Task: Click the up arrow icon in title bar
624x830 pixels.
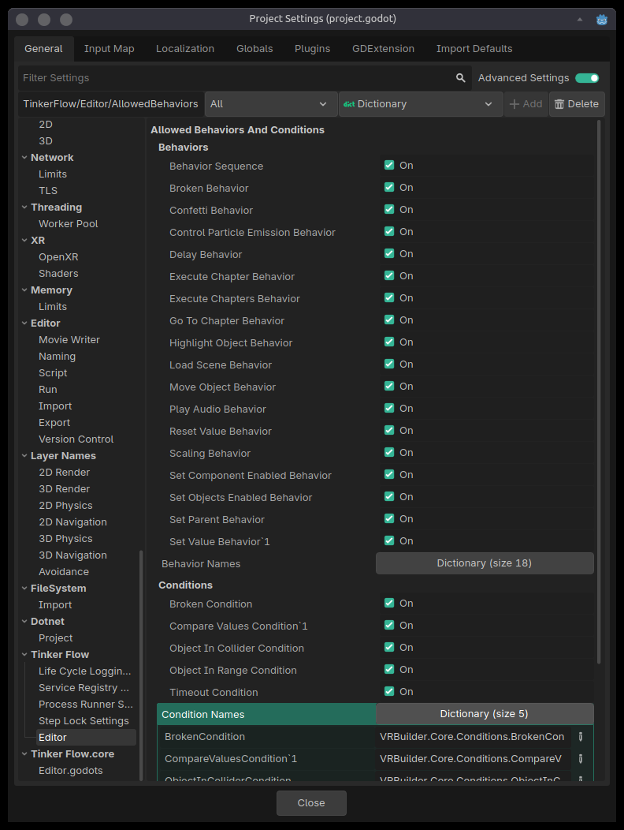Action: coord(580,19)
